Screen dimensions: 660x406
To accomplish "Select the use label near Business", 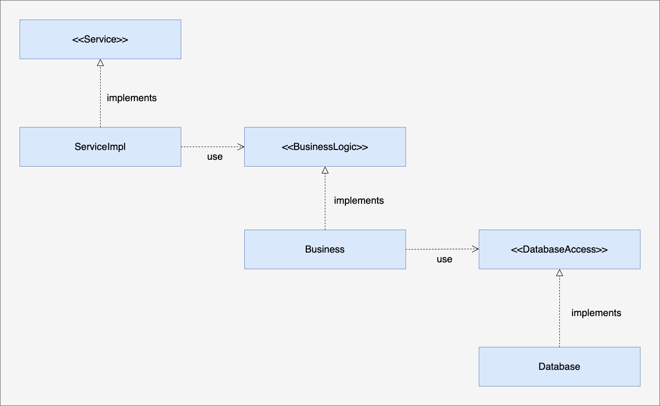I will pyautogui.click(x=445, y=259).
